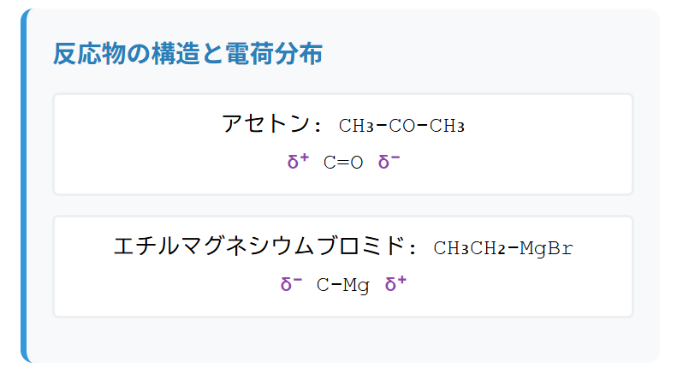Image resolution: width=683 pixels, height=374 pixels.
Task: Click the CO part of acetone formula
Action: [x=401, y=126]
